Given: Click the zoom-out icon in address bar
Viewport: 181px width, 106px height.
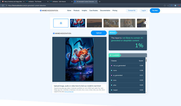Looking at the screenshot, I should (x=165, y=5).
